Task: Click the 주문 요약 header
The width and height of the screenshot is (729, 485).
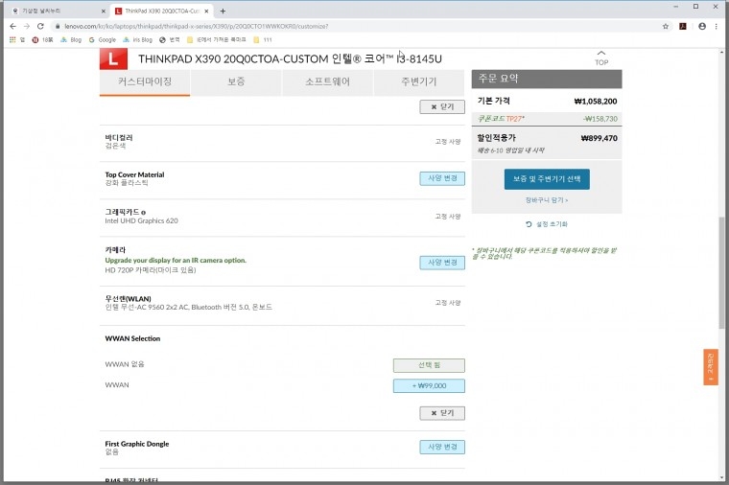Action: pos(547,79)
